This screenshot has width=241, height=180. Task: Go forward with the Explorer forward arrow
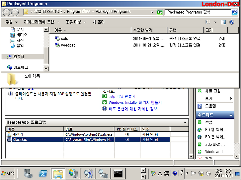coord(15,12)
